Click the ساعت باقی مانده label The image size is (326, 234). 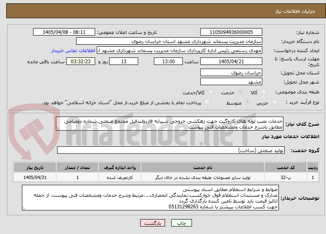point(46,62)
